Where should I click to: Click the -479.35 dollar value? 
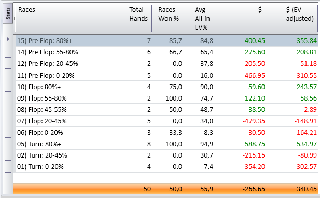(x=254, y=121)
